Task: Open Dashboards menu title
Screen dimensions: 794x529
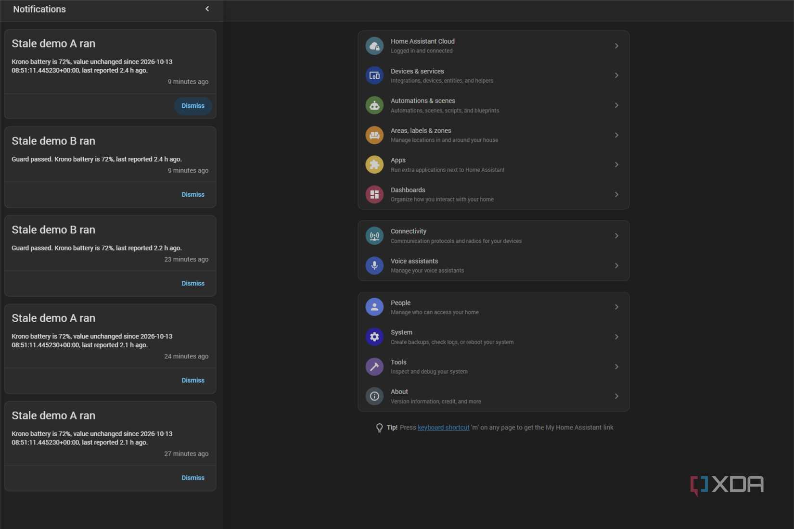Action: click(408, 190)
